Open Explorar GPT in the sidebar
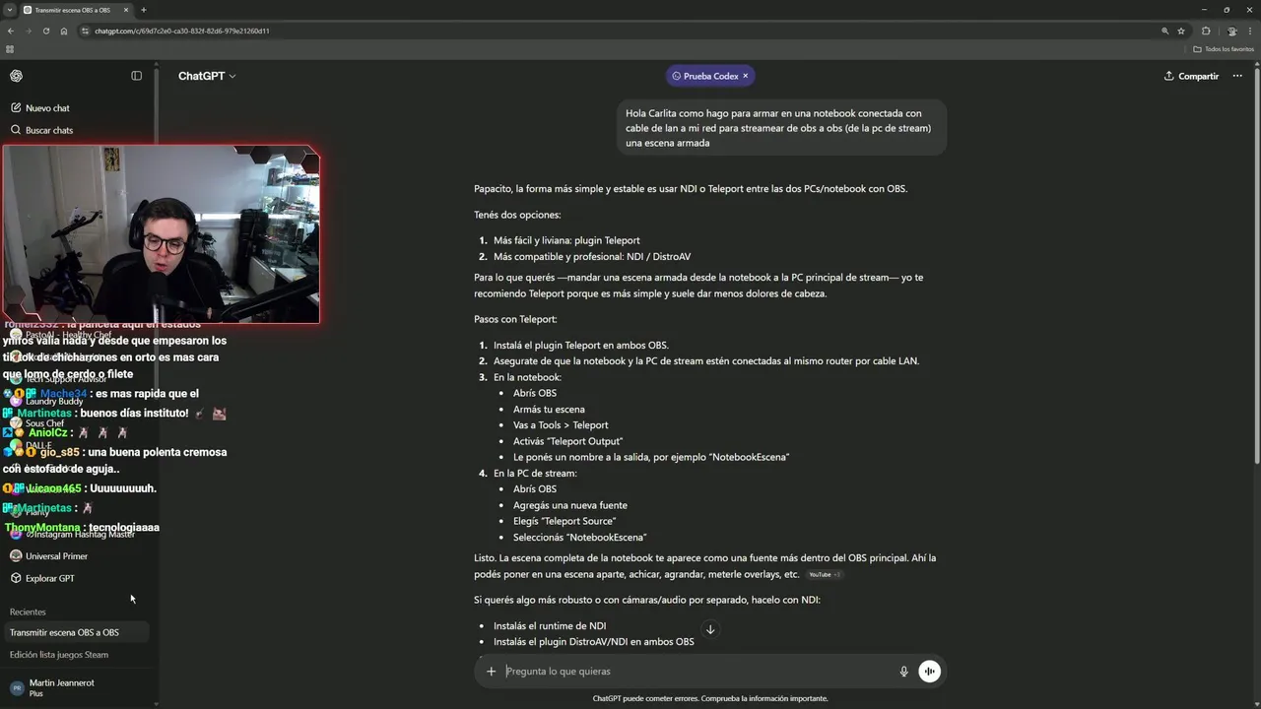1261x709 pixels. tap(49, 578)
